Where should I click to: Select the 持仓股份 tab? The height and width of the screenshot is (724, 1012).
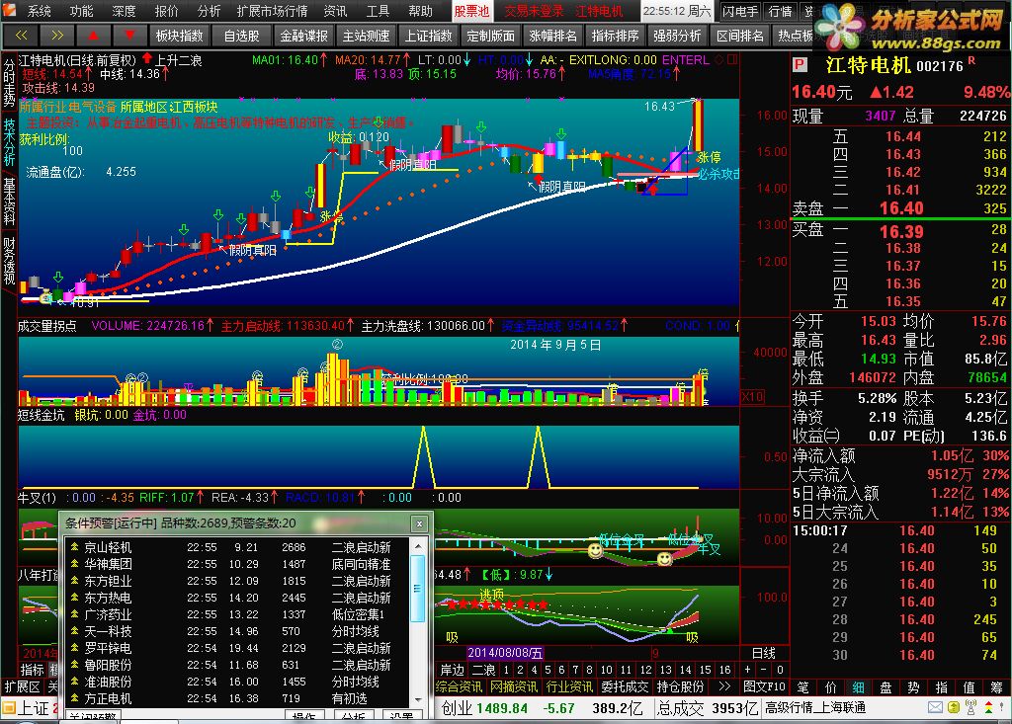pos(680,687)
